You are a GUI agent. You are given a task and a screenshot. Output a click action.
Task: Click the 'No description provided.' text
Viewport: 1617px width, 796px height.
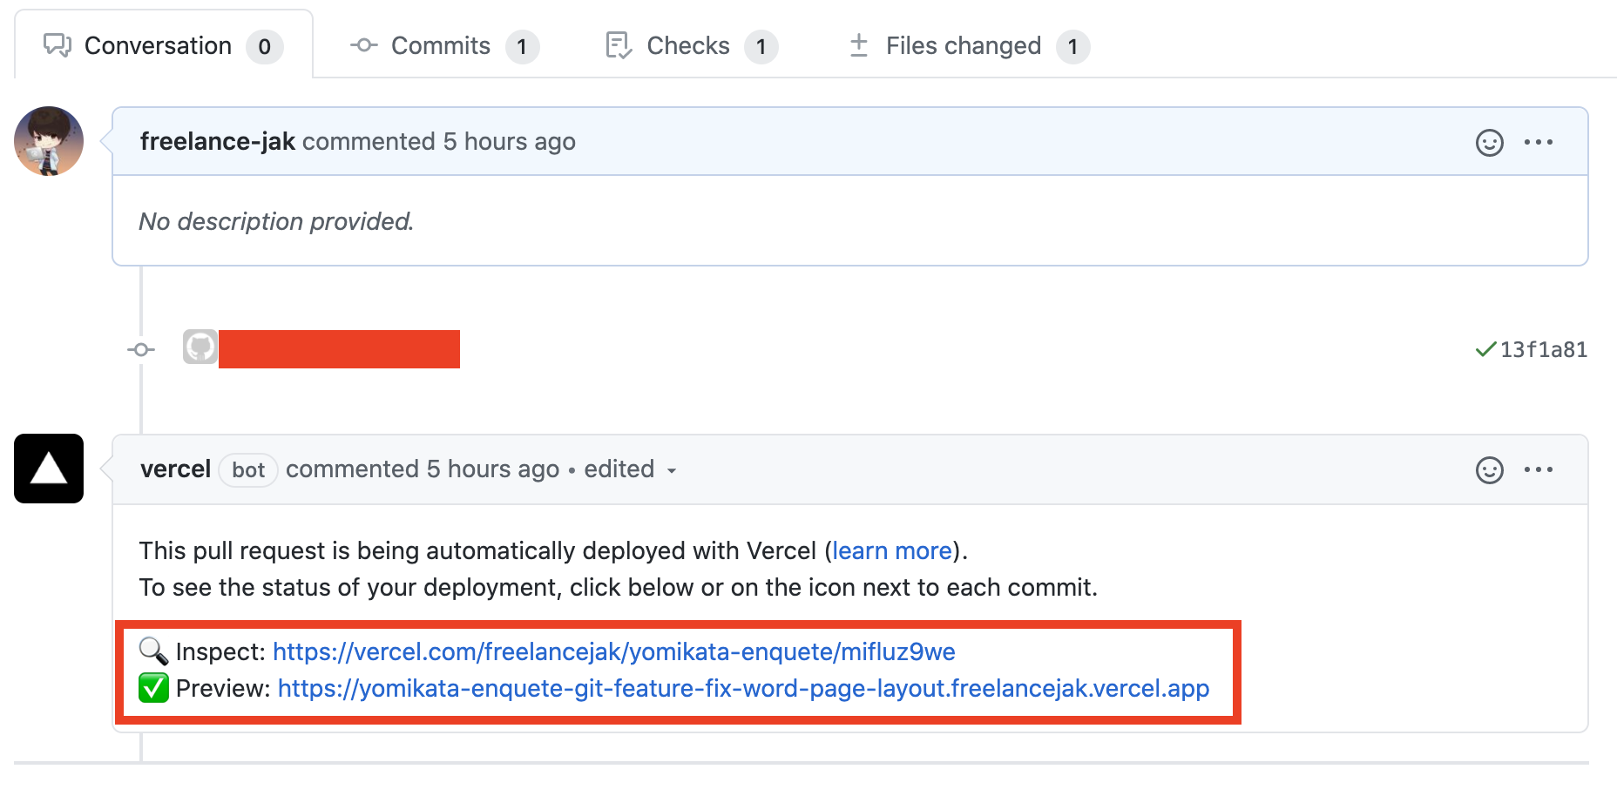tap(276, 221)
